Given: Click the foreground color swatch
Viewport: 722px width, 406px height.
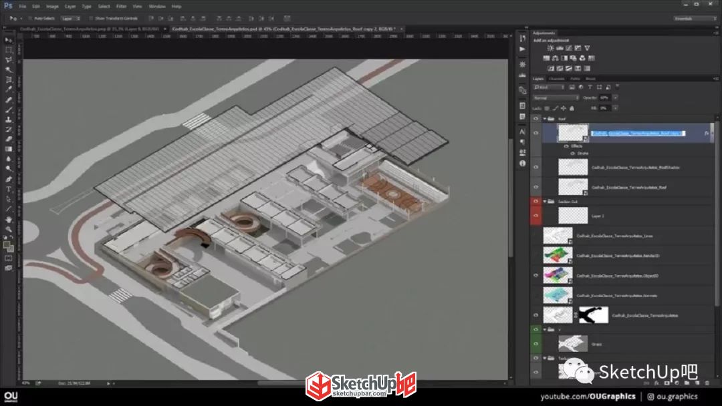Looking at the screenshot, I should [7, 245].
